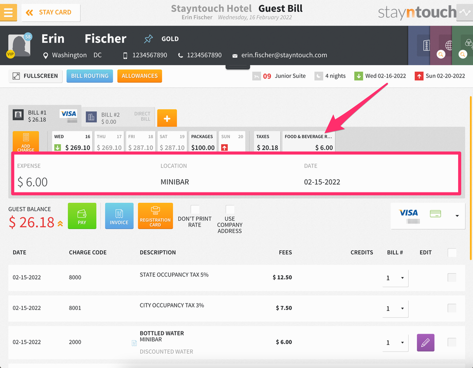Click charge code 8001
Image resolution: width=473 pixels, height=368 pixels.
[x=75, y=308]
